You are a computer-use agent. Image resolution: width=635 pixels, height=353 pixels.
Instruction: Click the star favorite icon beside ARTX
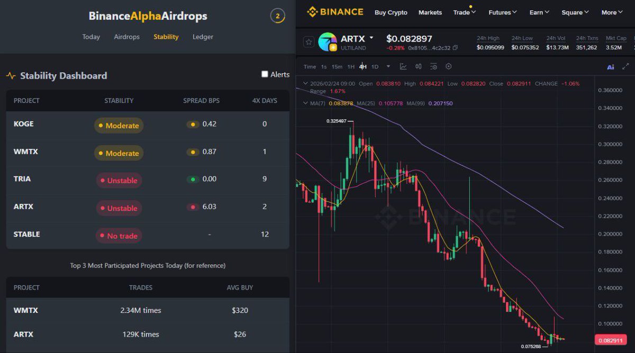pos(309,42)
